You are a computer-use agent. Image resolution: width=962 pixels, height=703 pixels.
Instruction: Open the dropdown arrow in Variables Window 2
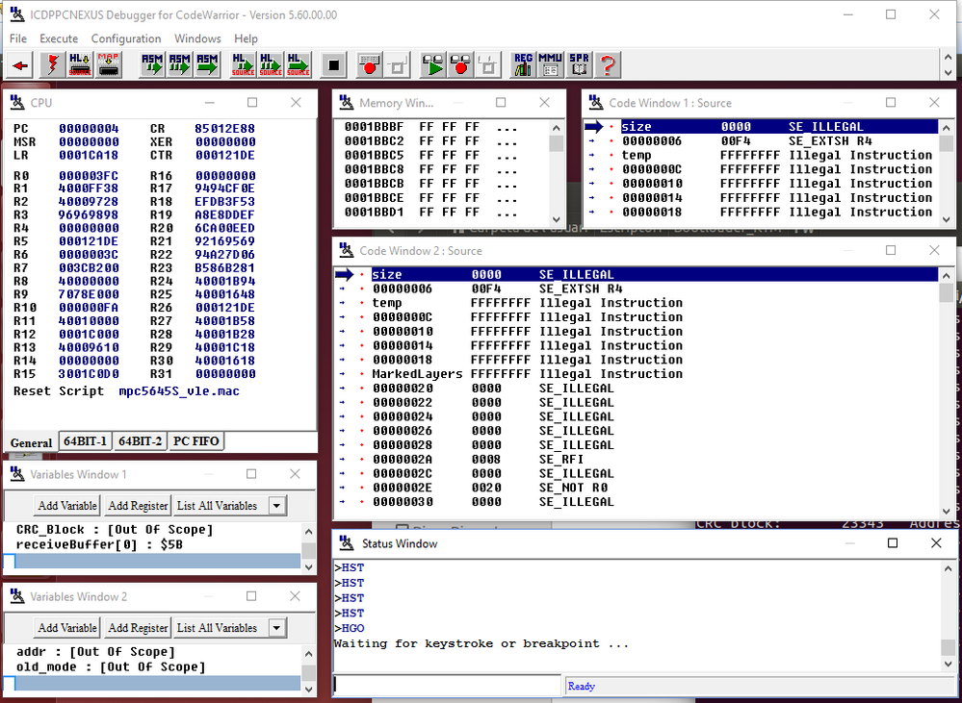[x=277, y=628]
